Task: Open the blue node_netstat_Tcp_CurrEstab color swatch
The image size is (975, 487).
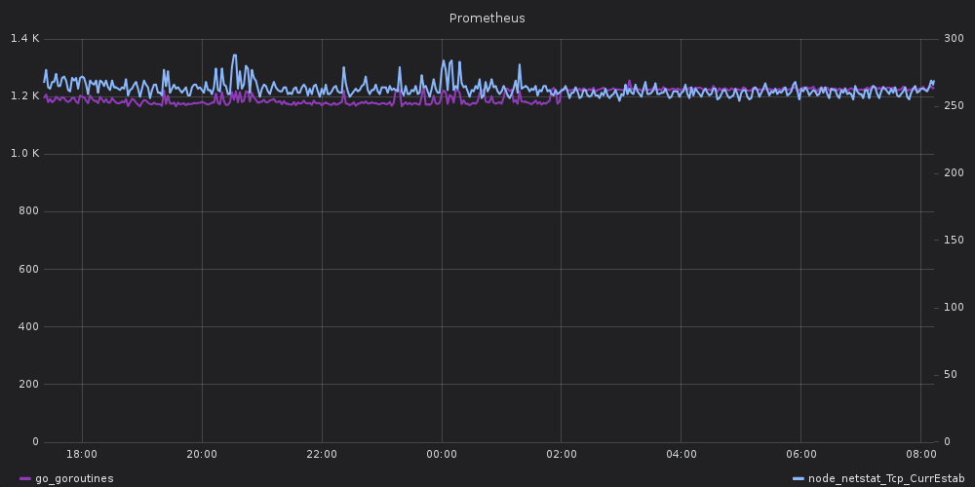Action: click(x=799, y=479)
